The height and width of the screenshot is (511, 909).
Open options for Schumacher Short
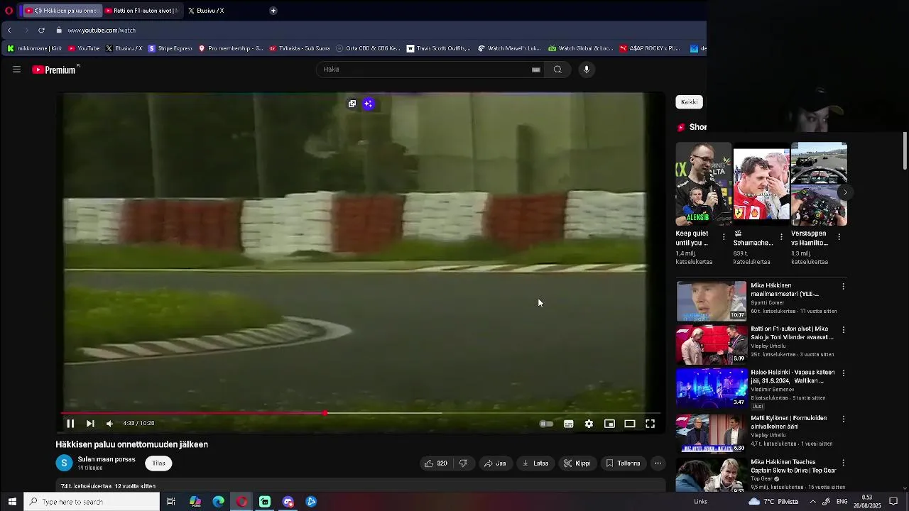click(x=781, y=236)
